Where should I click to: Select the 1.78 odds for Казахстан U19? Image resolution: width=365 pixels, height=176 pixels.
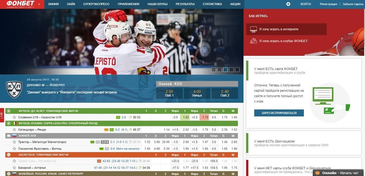204,117
